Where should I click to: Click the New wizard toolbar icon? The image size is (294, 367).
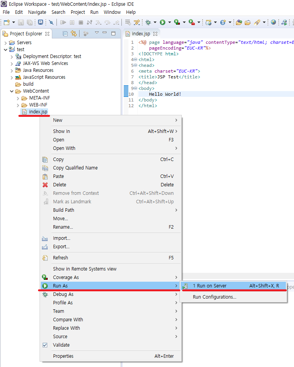click(x=7, y=22)
